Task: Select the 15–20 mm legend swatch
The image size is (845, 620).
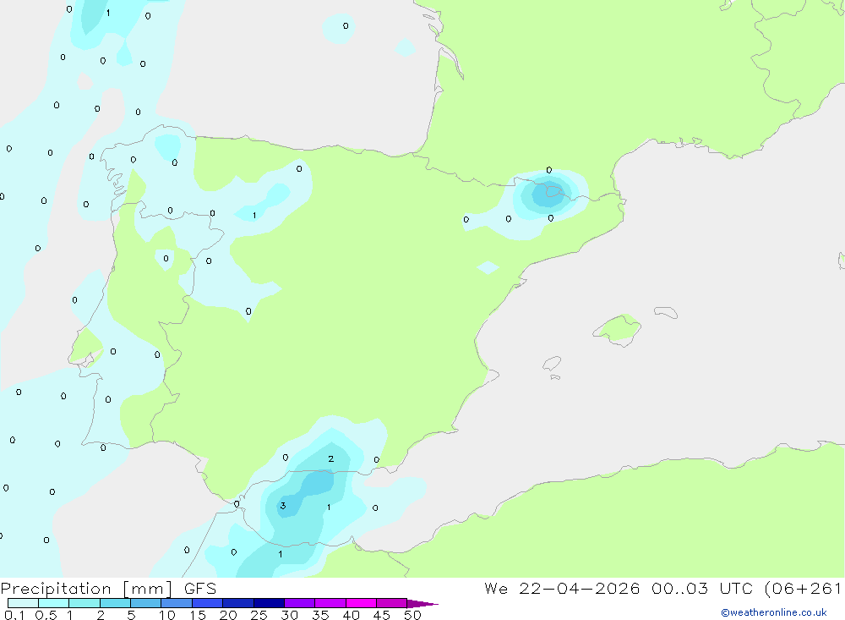Action: pos(207,603)
